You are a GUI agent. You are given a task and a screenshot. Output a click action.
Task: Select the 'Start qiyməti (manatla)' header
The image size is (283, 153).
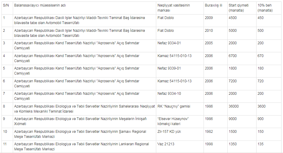pyautogui.click(x=242, y=8)
